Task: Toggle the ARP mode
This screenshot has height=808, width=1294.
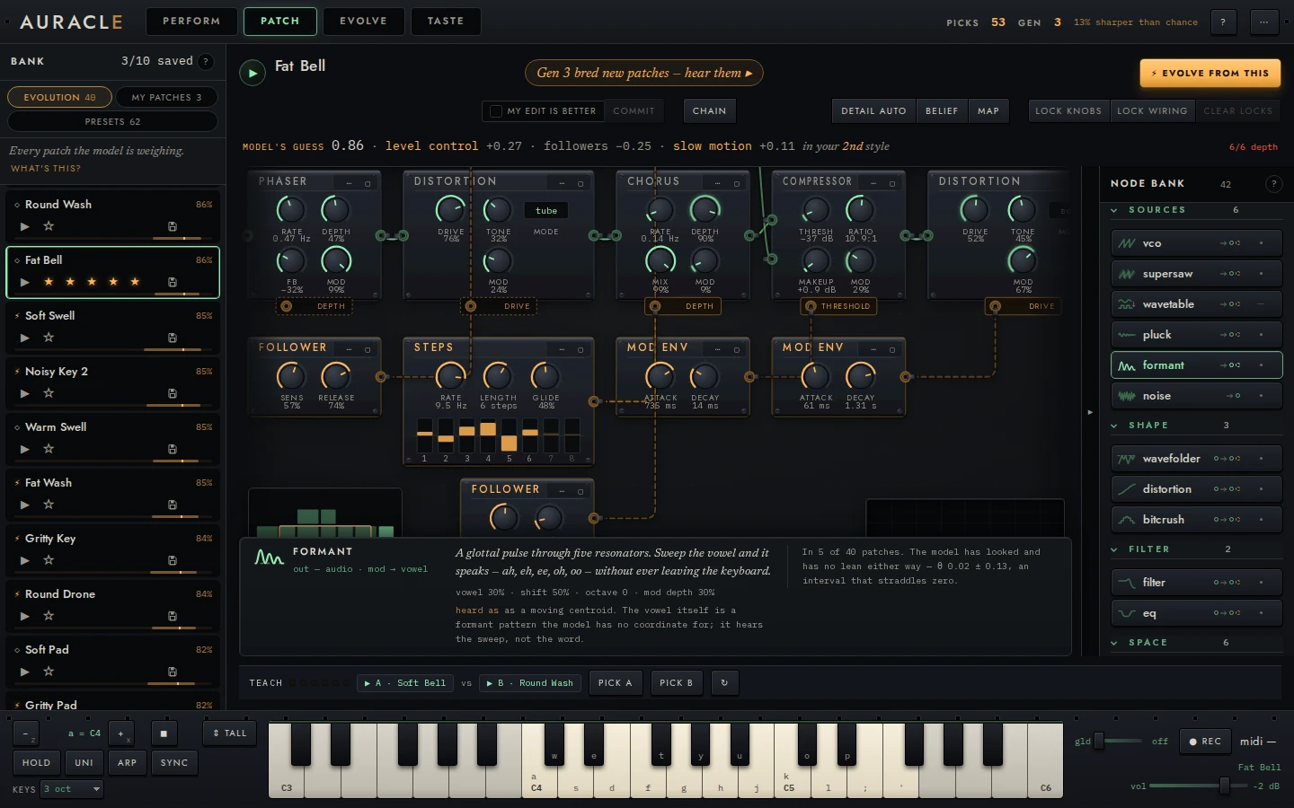Action: pos(128,763)
